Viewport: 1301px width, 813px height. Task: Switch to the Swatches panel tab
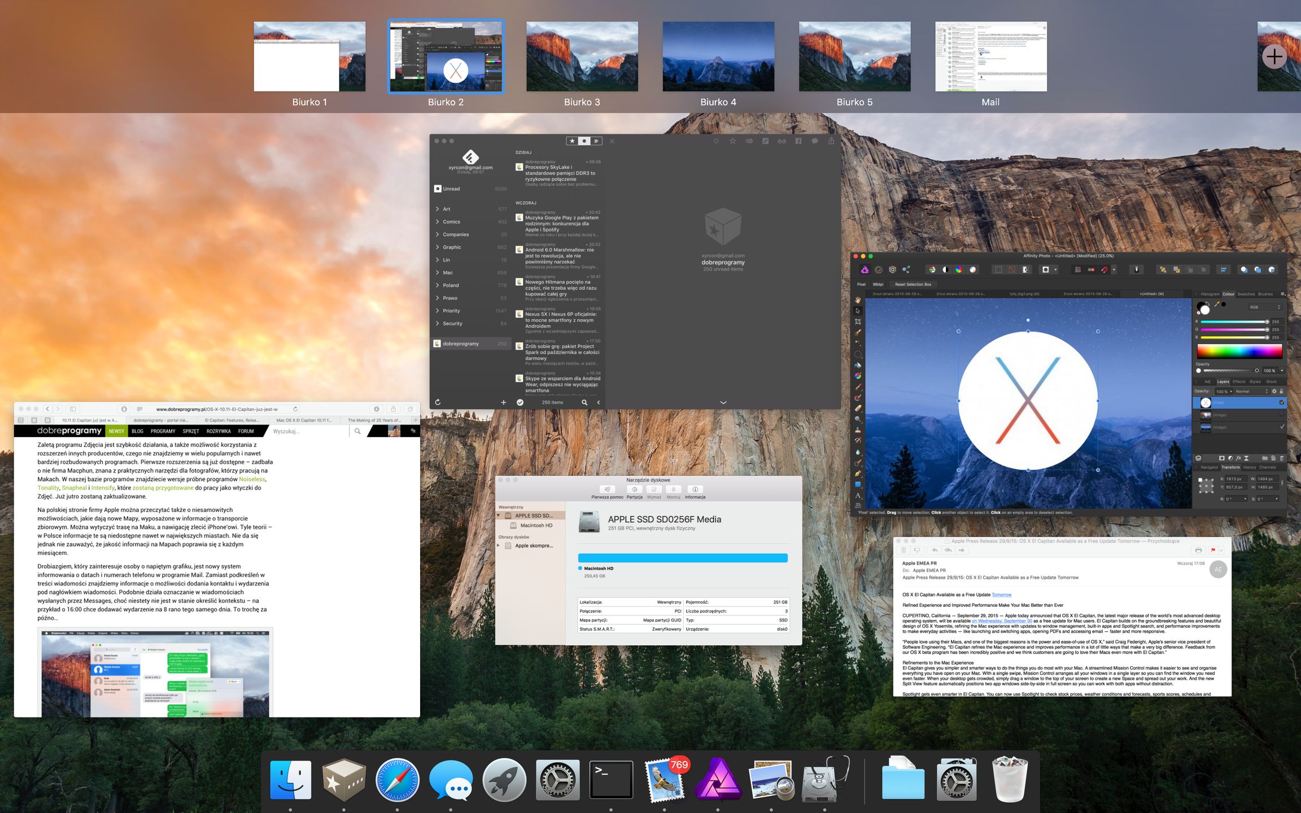(x=1246, y=294)
